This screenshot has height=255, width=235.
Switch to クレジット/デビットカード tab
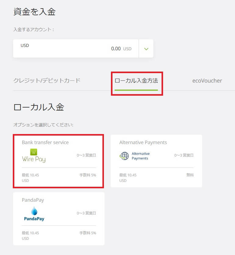pos(47,81)
